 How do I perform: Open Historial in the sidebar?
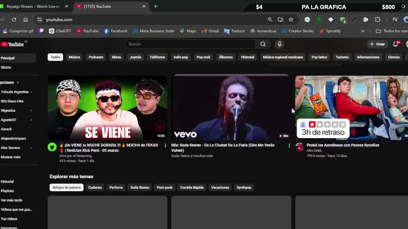tap(7, 182)
